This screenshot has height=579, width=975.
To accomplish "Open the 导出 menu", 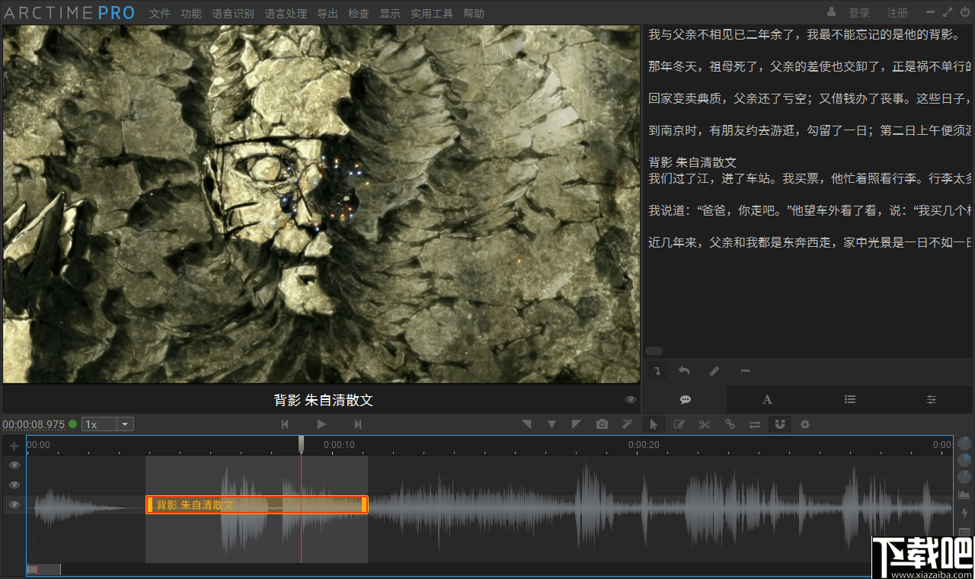I will (x=328, y=13).
